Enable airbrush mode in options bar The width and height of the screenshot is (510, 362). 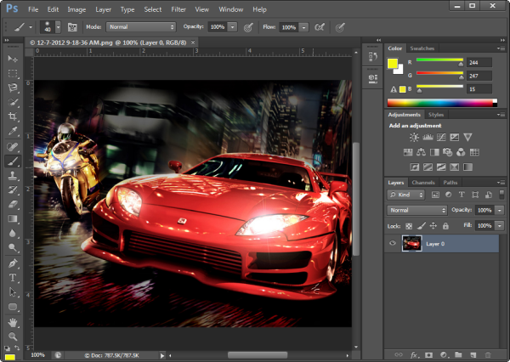(x=320, y=27)
